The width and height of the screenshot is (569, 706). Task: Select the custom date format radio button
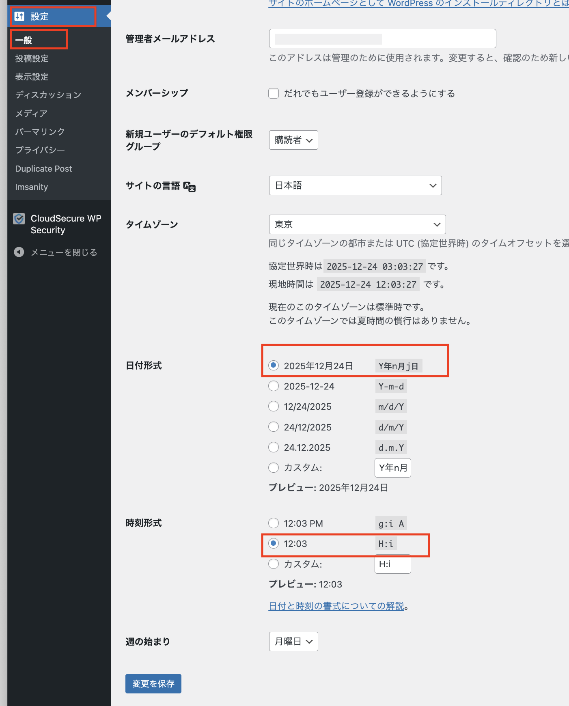pyautogui.click(x=274, y=468)
